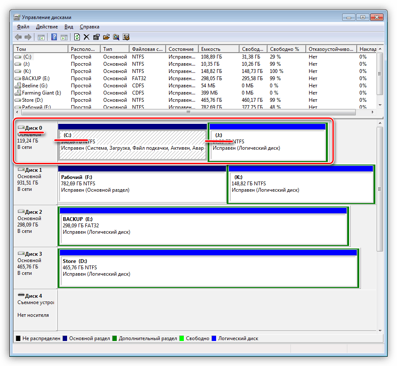Image resolution: width=397 pixels, height=366 pixels.
Task: Sort by the Том column header
Action: [x=41, y=49]
